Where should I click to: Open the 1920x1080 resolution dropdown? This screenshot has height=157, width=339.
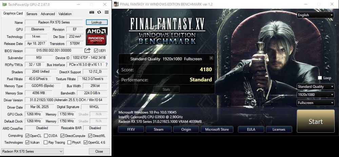pos(315,95)
